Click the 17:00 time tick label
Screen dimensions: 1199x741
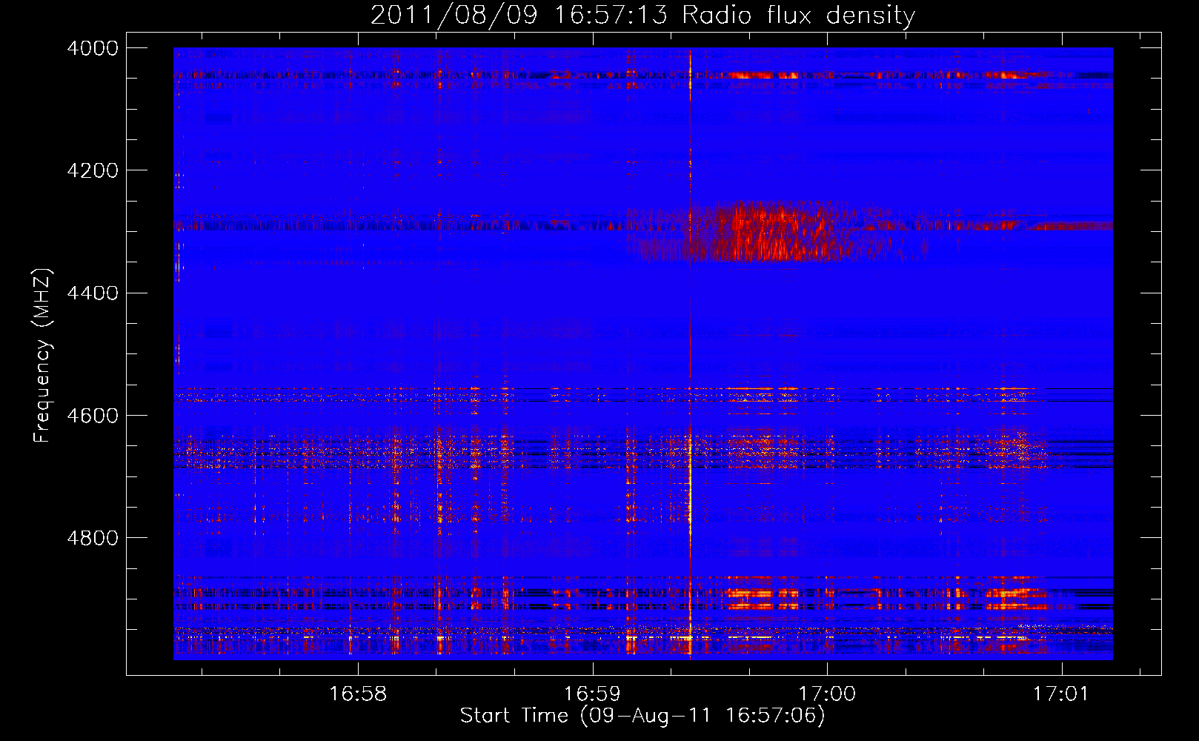[827, 694]
